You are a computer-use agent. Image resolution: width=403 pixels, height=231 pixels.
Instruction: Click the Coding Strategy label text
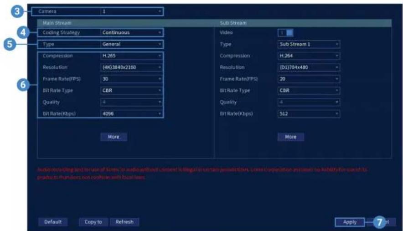[x=61, y=33]
